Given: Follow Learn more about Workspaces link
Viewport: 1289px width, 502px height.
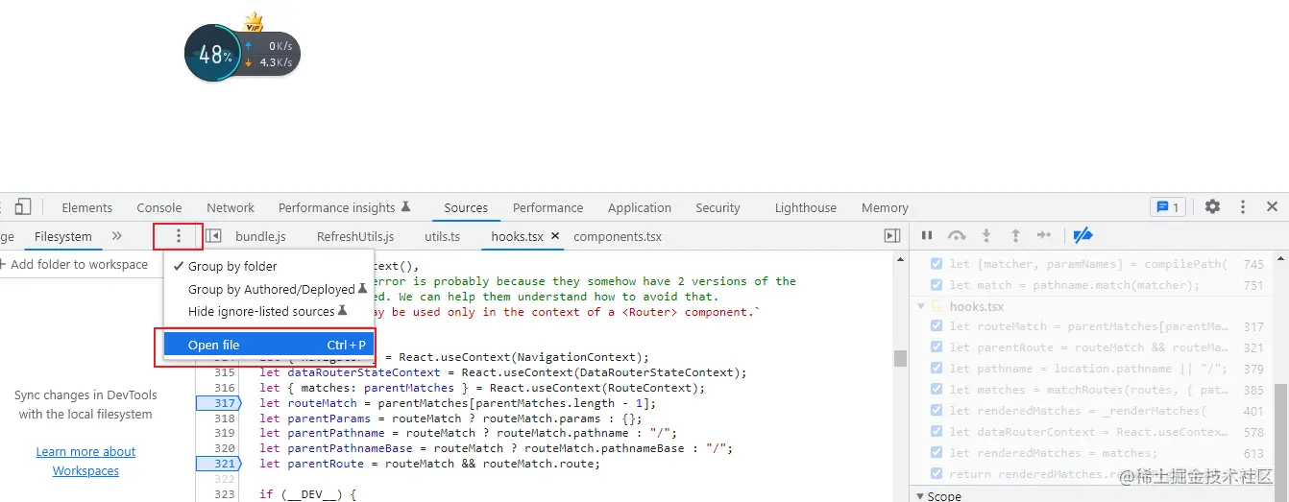Looking at the screenshot, I should click(85, 461).
